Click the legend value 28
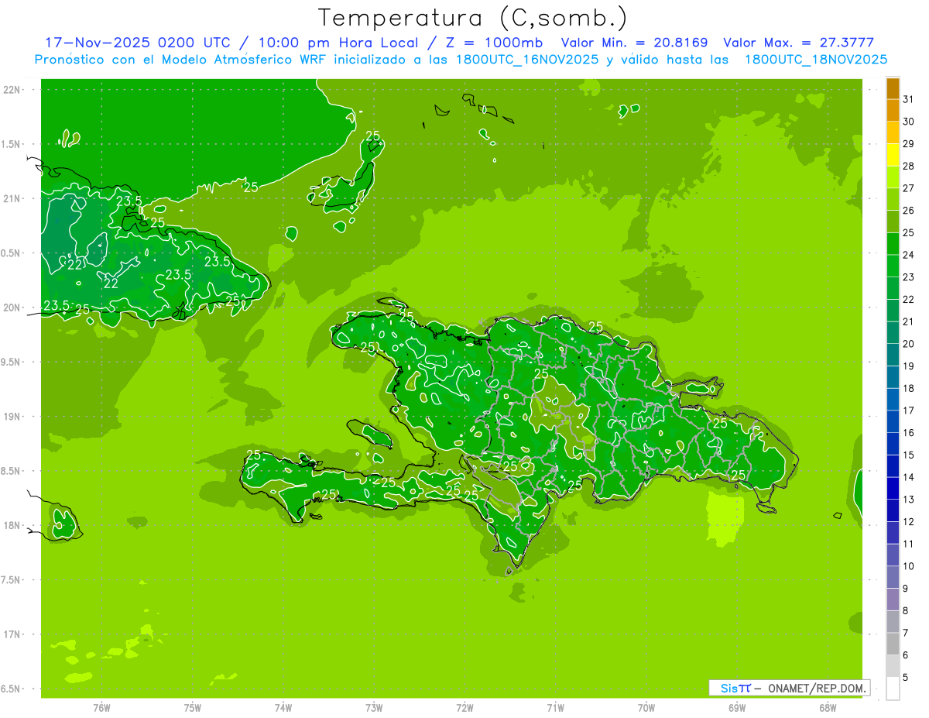Image resolution: width=929 pixels, height=718 pixels. 909,166
